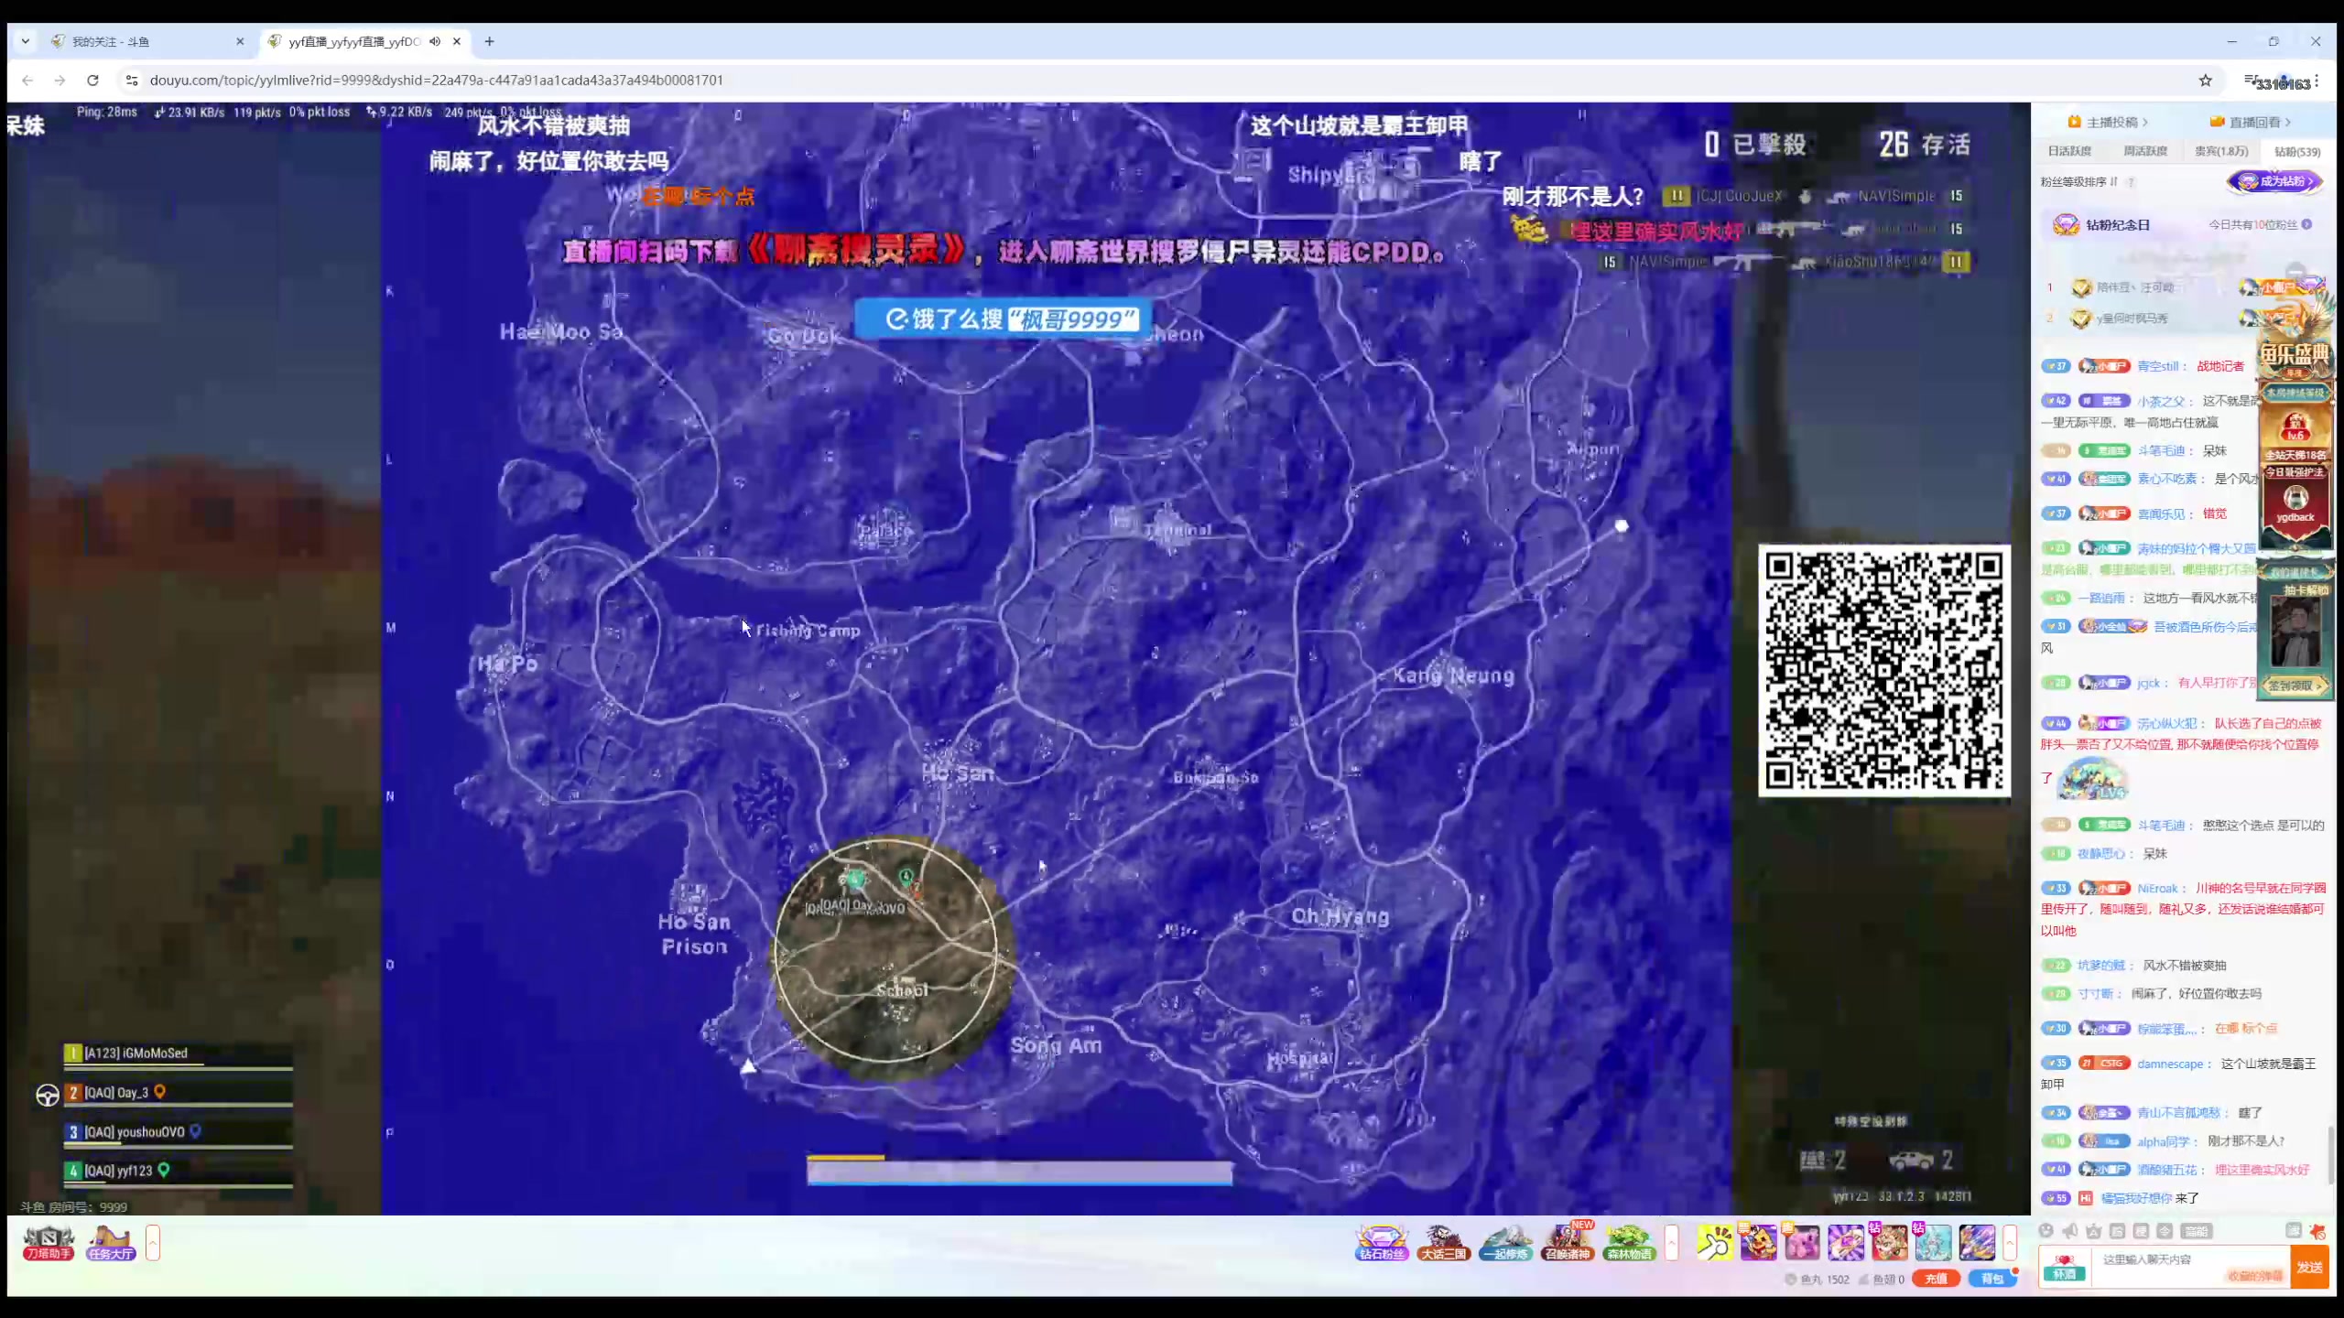This screenshot has height=1318, width=2344.
Task: Send the purple rocket gift
Action: pos(1978,1243)
